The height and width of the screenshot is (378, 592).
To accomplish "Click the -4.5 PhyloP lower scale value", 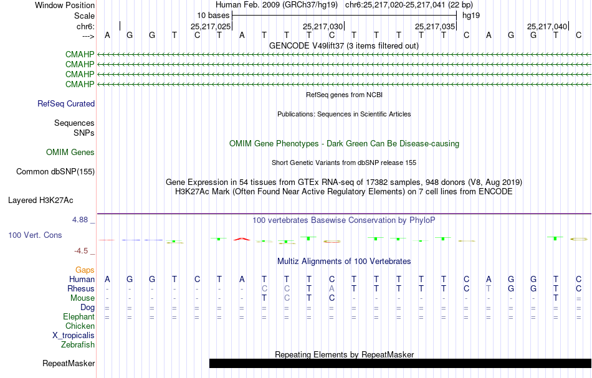I will [81, 251].
